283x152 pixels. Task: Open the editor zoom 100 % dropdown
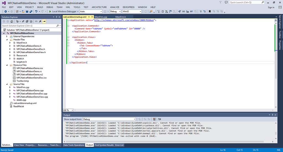72,110
